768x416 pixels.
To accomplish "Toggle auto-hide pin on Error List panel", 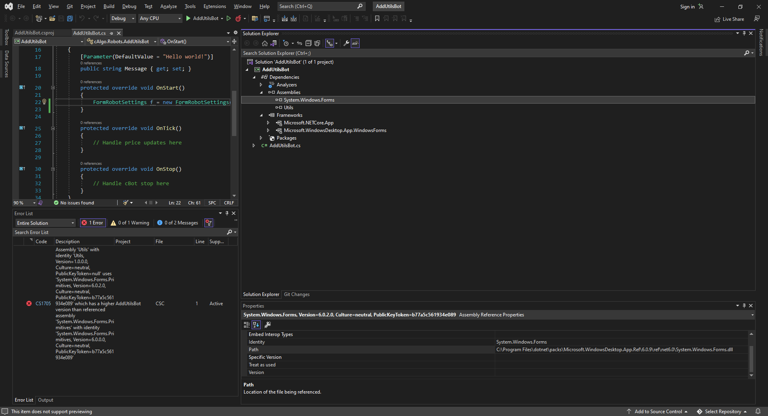I will coord(227,213).
